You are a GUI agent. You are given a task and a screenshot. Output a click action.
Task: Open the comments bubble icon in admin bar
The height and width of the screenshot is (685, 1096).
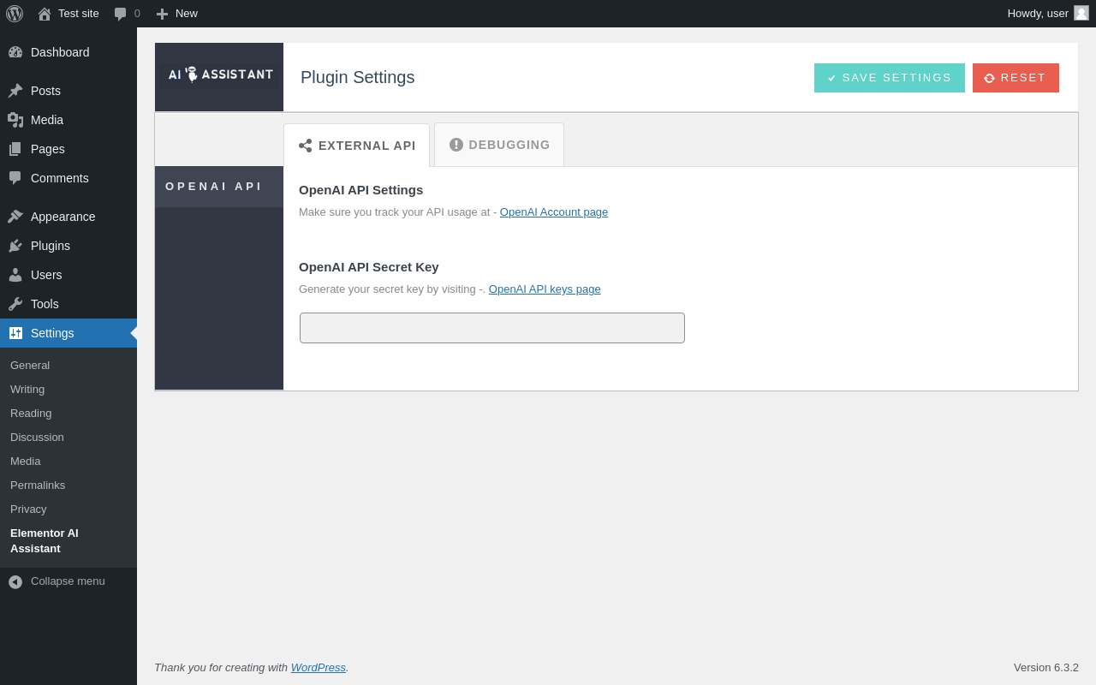coord(120,14)
